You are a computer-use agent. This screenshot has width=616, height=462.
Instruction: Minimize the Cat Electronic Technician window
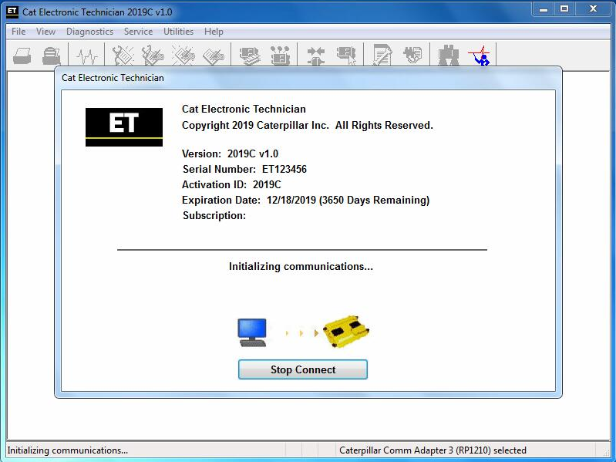[x=544, y=9]
